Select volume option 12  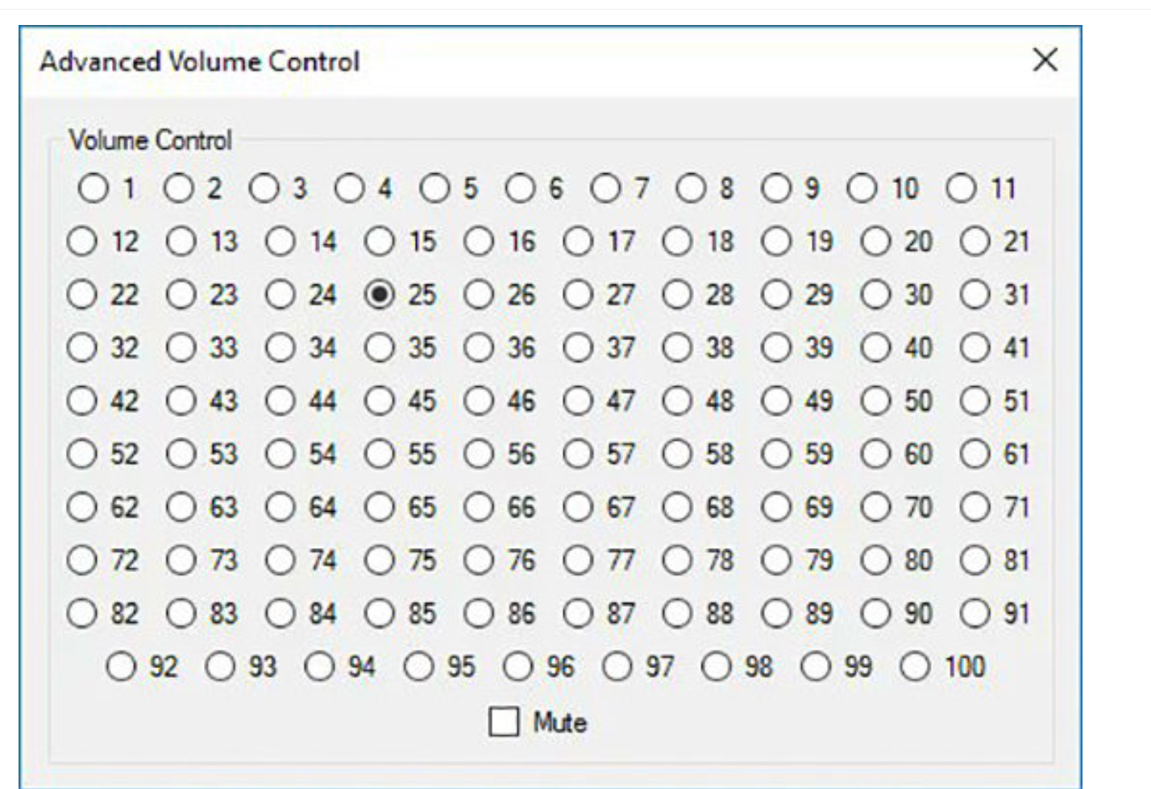[81, 242]
